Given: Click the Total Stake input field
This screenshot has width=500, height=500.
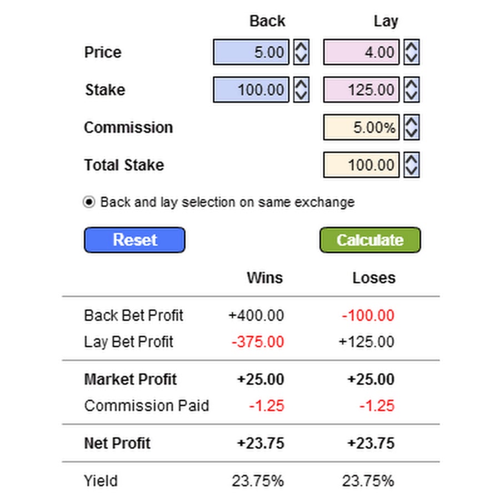Looking at the screenshot, I should click(361, 165).
